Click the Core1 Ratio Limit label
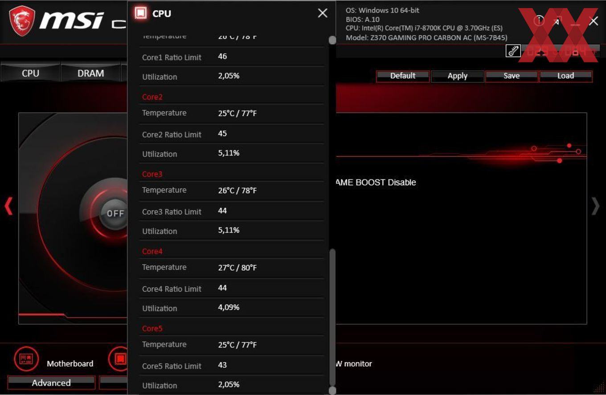606x395 pixels. tap(172, 57)
